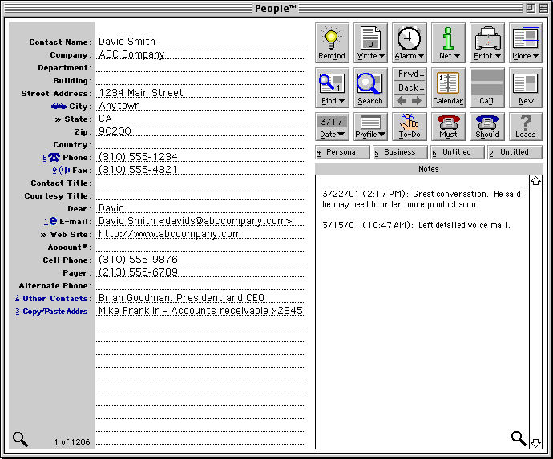Switch to the Personal tab
Screen dimensions: 553x459
click(342, 152)
